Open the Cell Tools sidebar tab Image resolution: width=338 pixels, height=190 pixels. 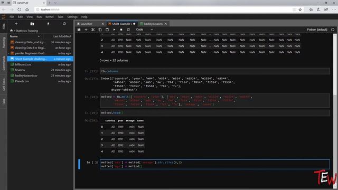coord(4,84)
